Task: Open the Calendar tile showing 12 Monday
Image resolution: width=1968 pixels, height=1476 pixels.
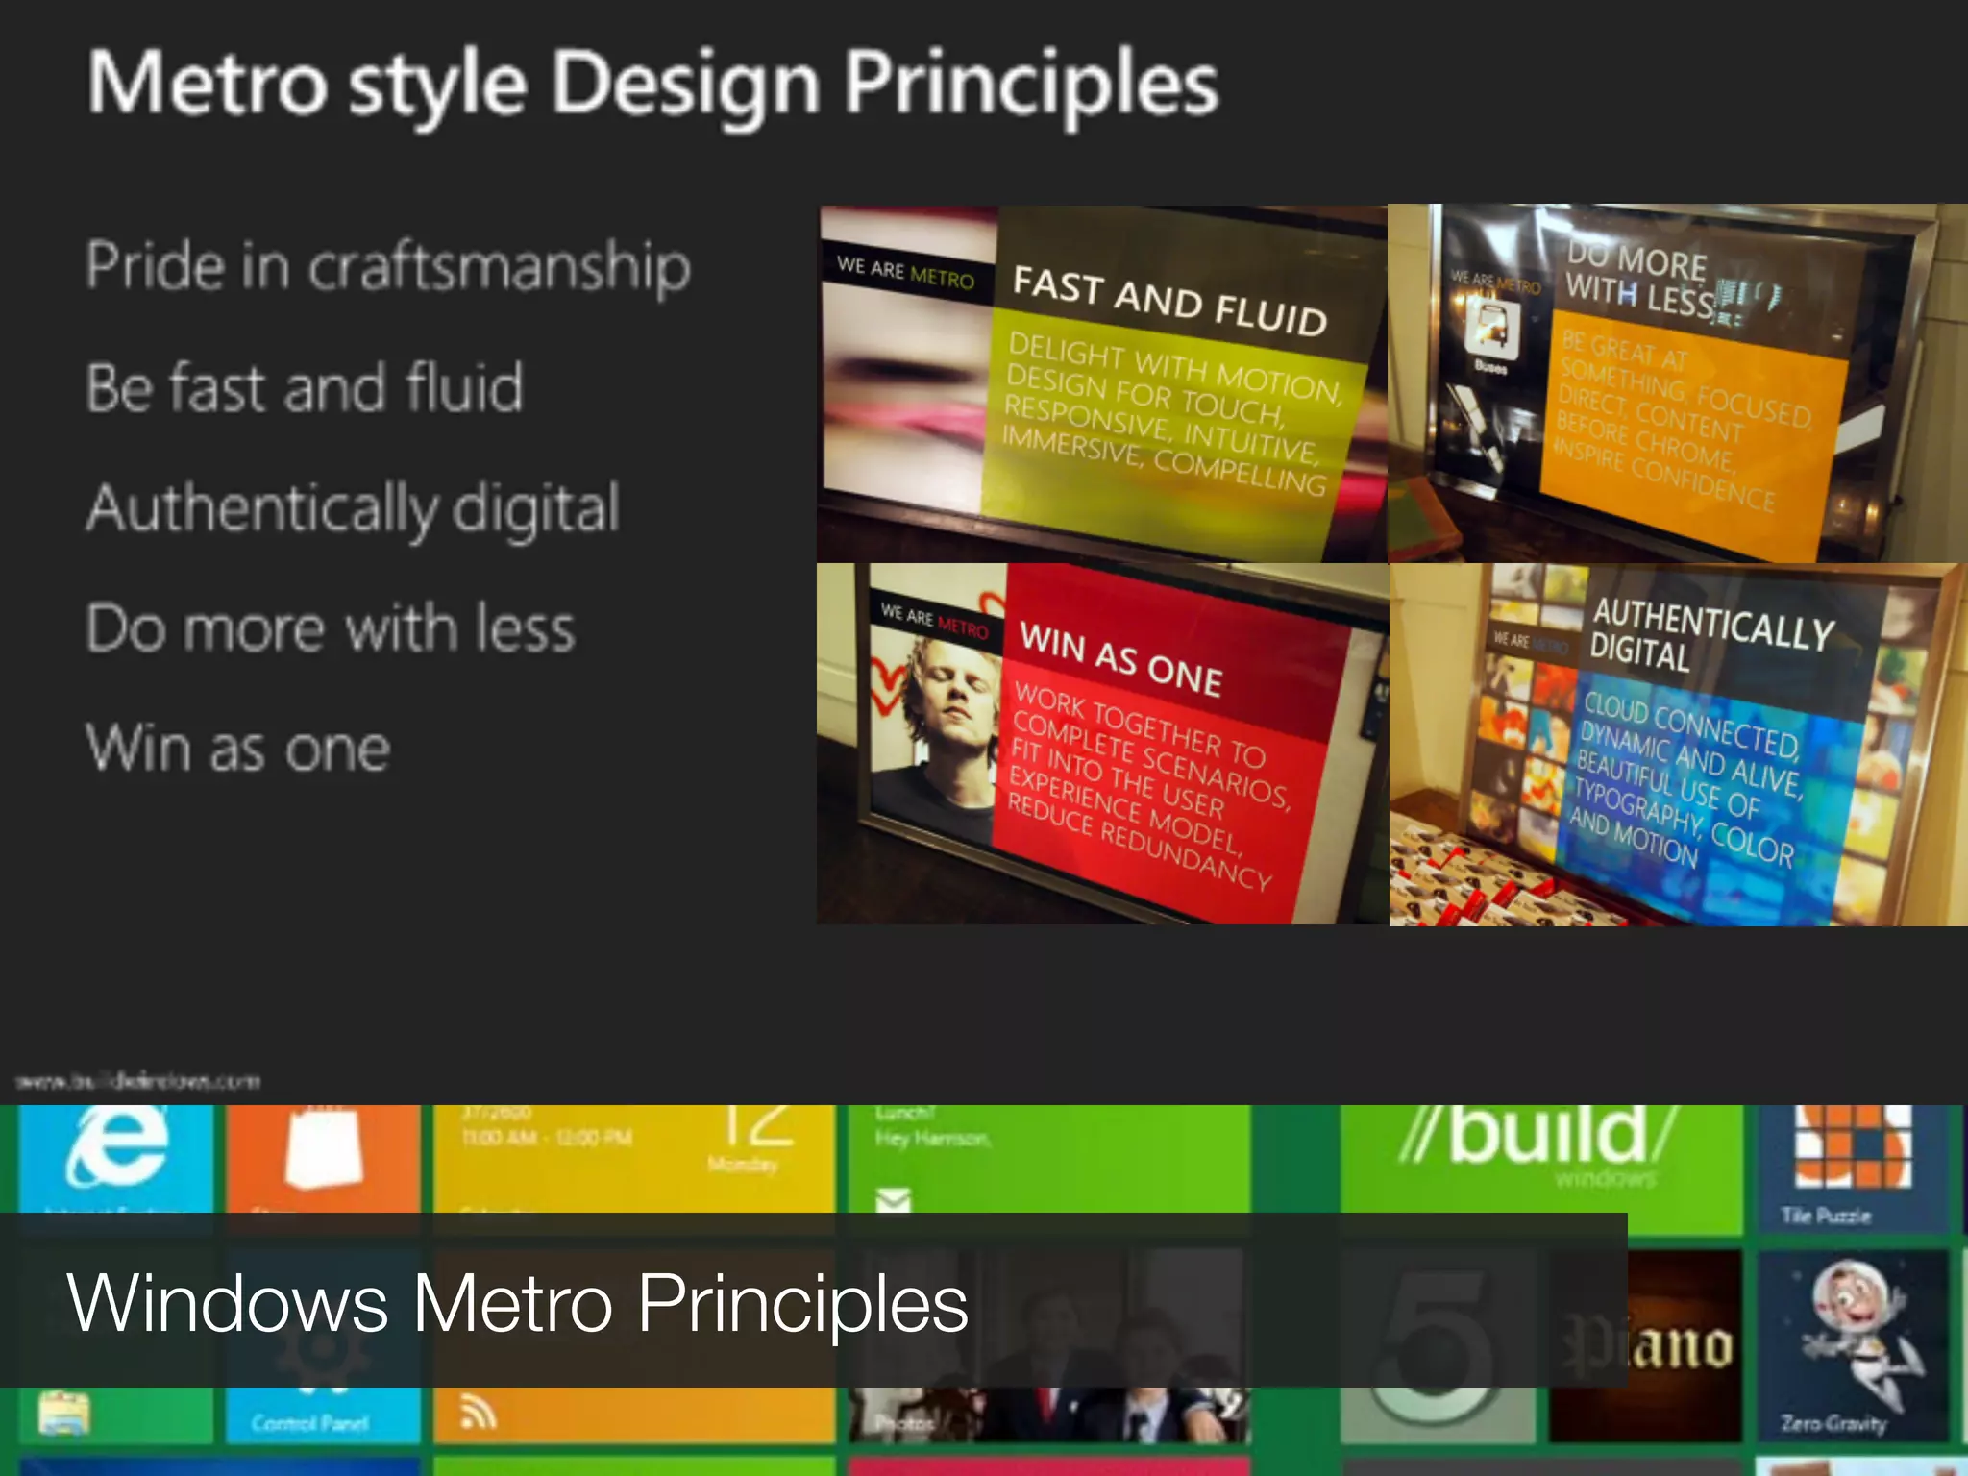Action: point(634,1158)
